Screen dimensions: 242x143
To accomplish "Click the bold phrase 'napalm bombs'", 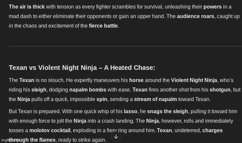I will pos(88,90).
